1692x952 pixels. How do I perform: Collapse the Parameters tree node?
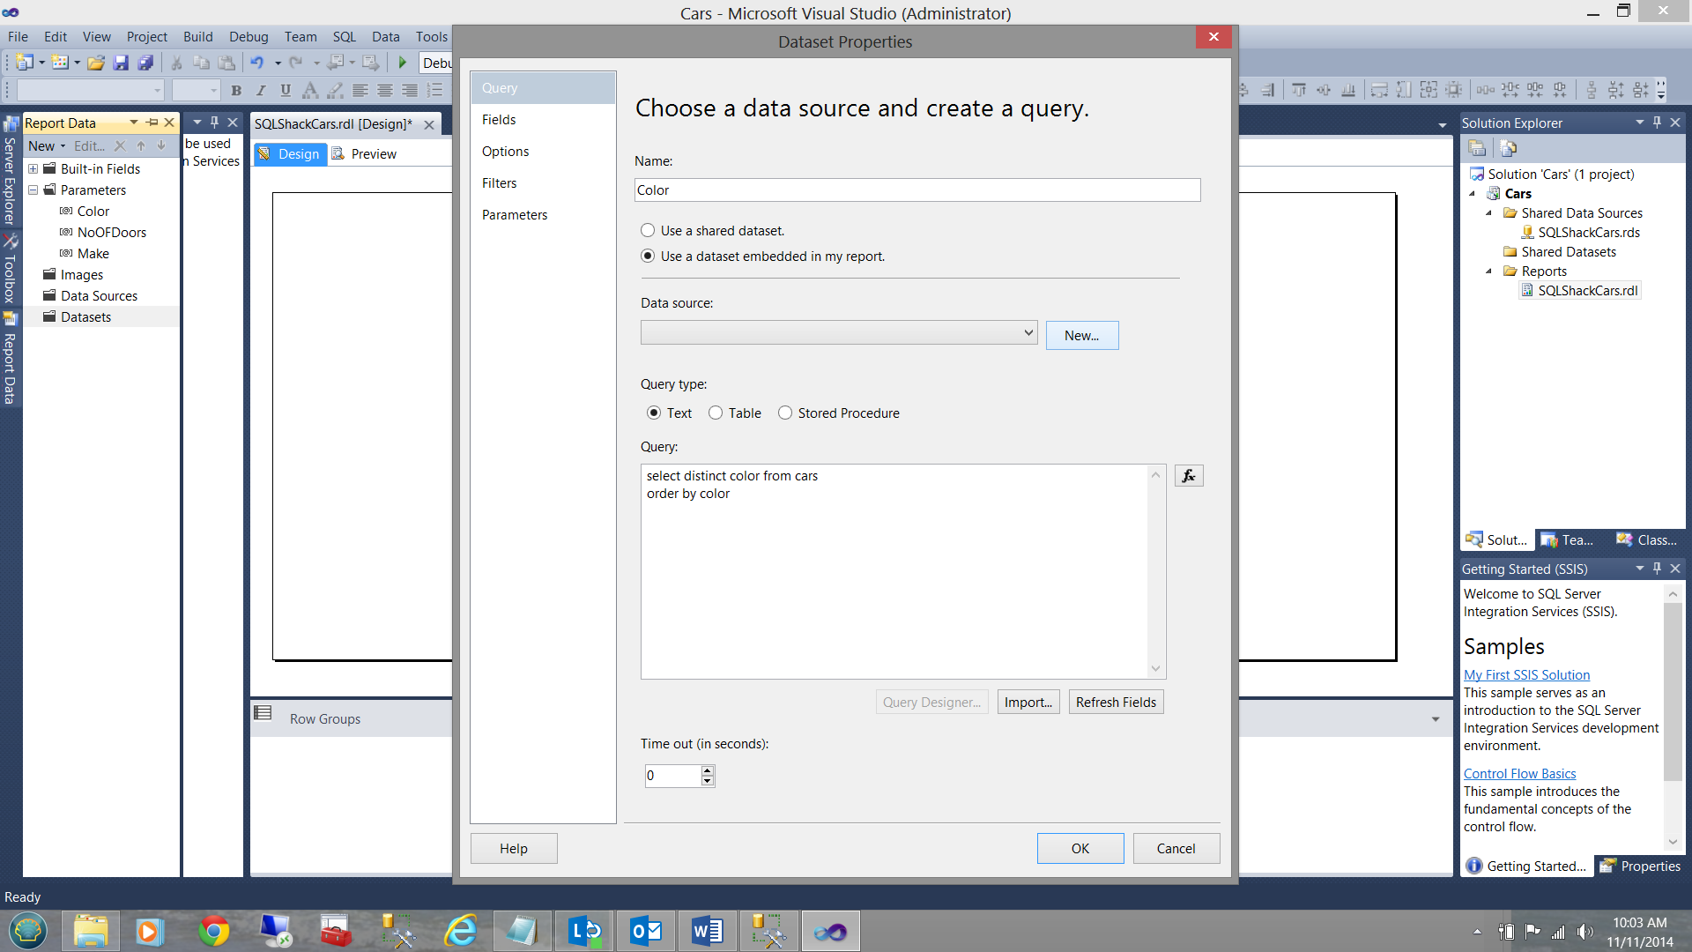click(x=33, y=190)
